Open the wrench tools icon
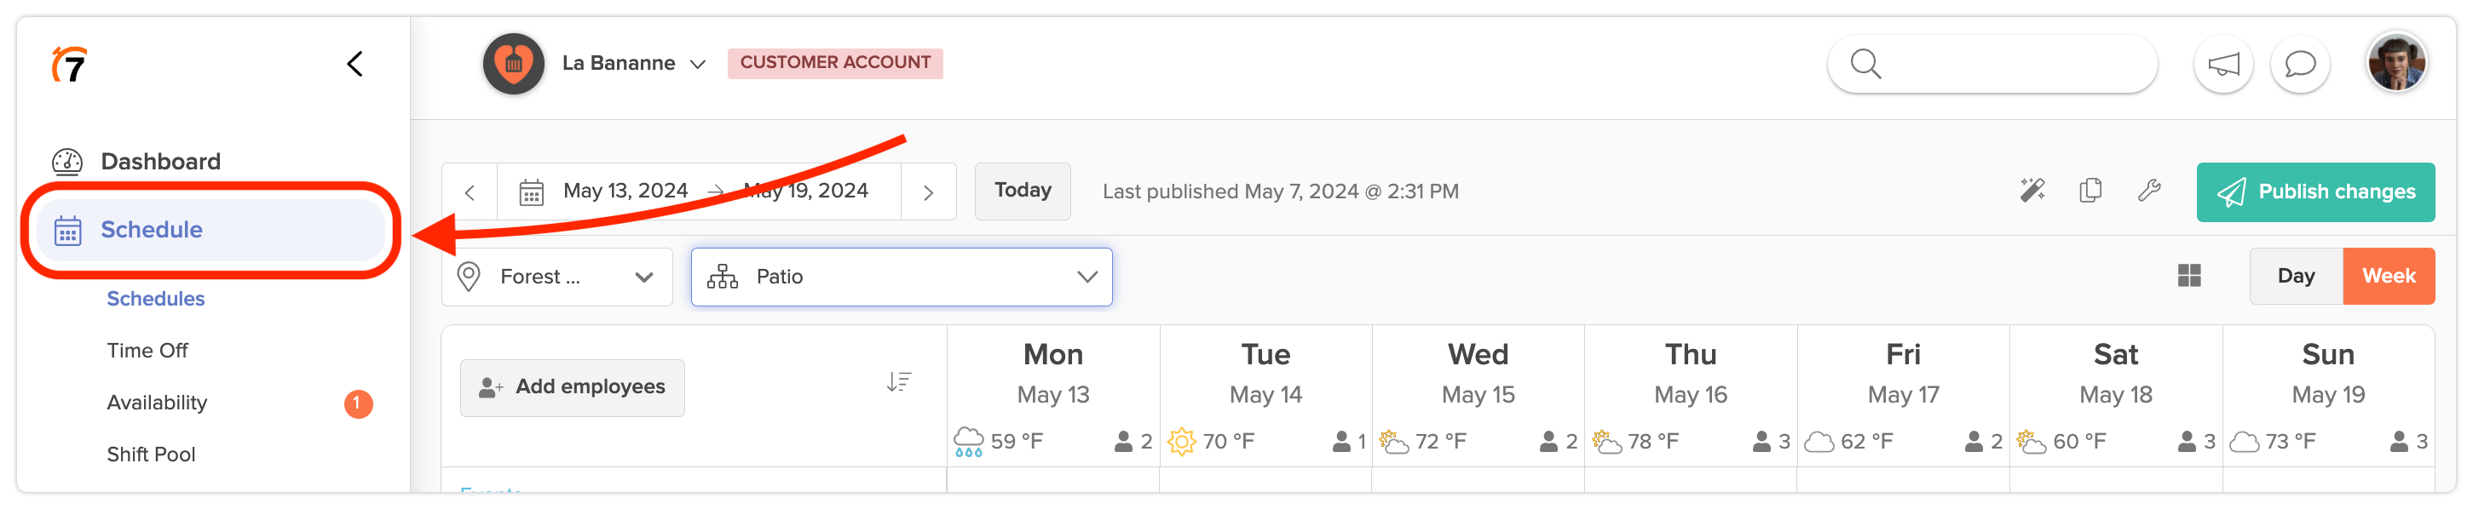 point(2148,191)
